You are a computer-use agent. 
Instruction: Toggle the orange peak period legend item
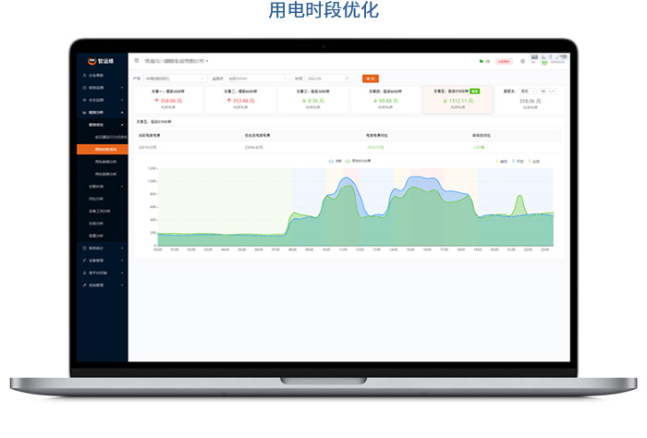pyautogui.click(x=502, y=162)
